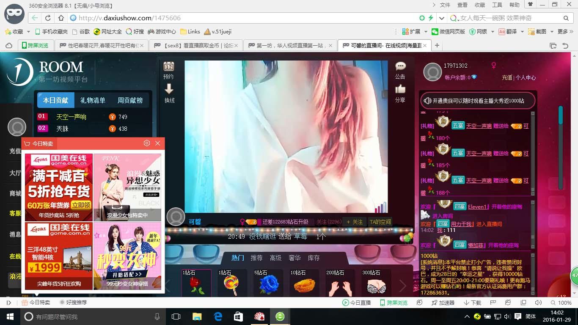This screenshot has width=578, height=325.
Task: Open the 帮助 menu
Action: point(515,5)
